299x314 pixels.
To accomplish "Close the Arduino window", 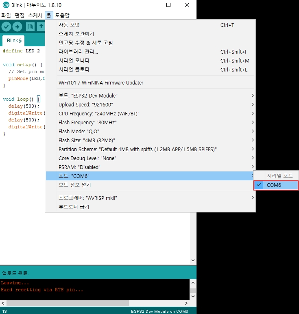I will tap(187, 5).
